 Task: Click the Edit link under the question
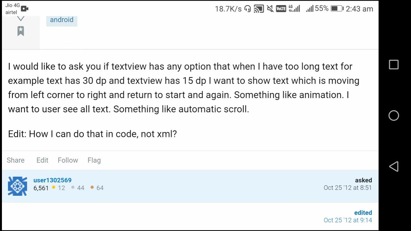[x=42, y=160]
